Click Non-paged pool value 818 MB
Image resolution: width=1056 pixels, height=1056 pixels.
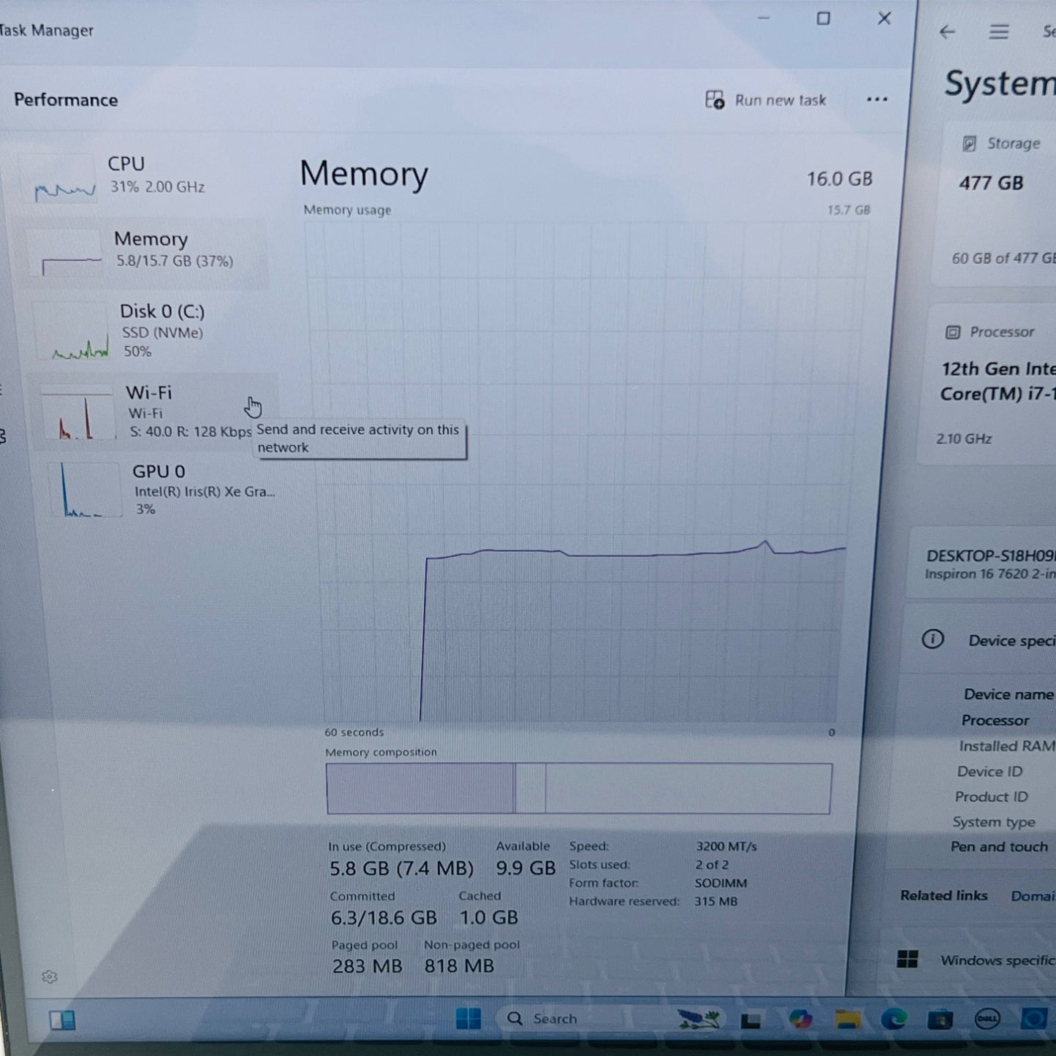click(459, 966)
